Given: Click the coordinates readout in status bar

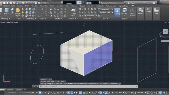Looking at the screenshot, I should (x=19, y=93).
